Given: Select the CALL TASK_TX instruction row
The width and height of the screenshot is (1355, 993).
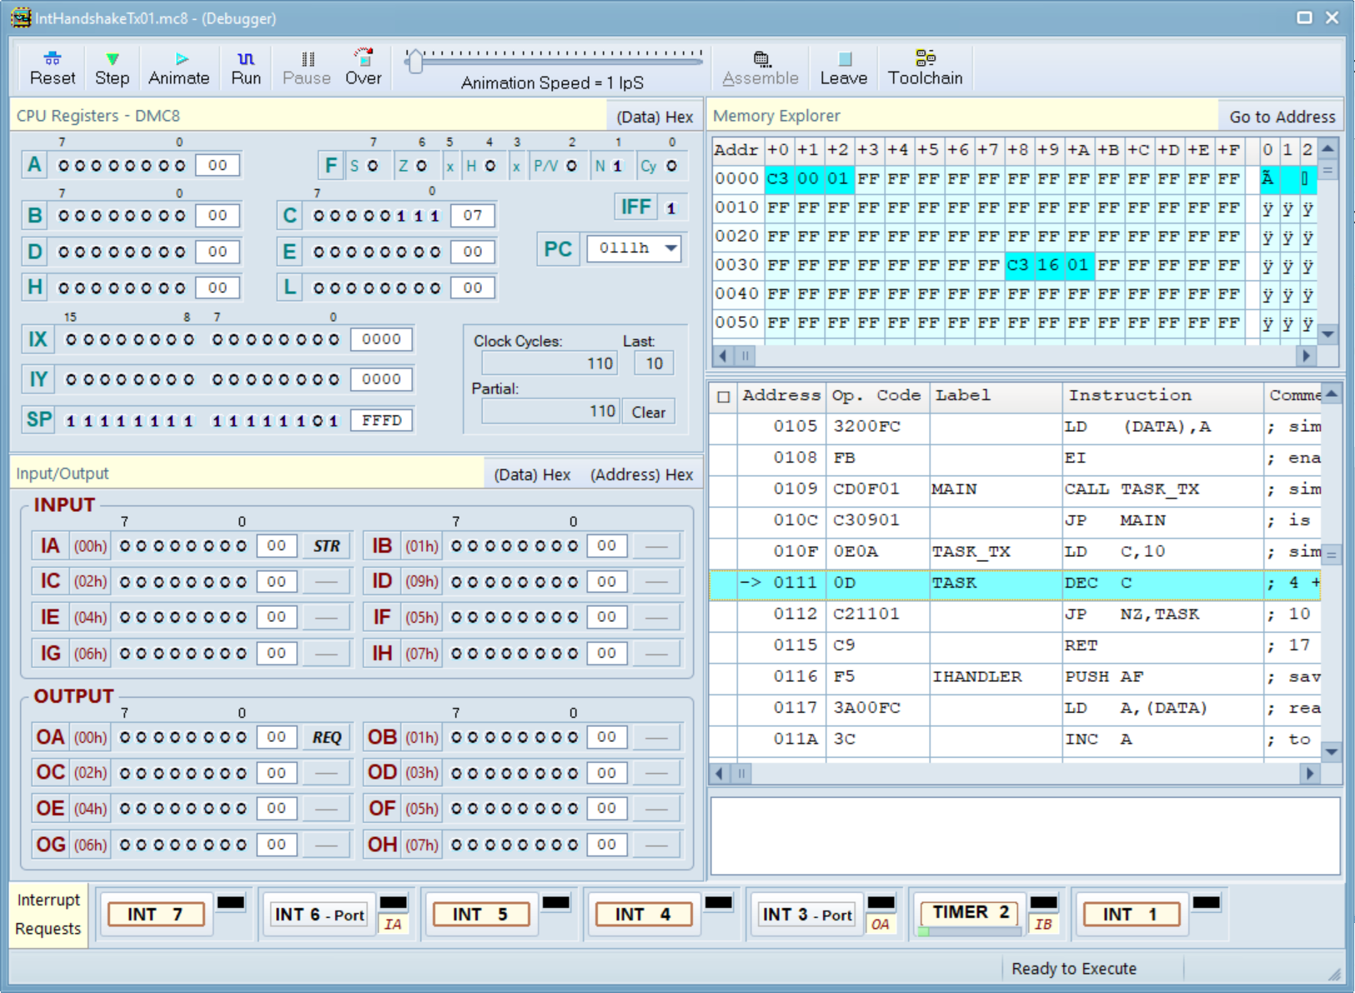Looking at the screenshot, I should coord(1015,489).
